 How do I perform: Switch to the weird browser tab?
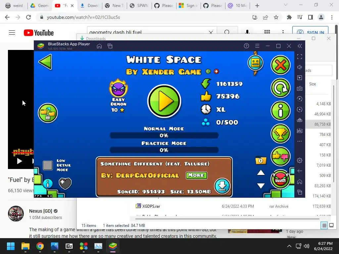[x=14, y=6]
